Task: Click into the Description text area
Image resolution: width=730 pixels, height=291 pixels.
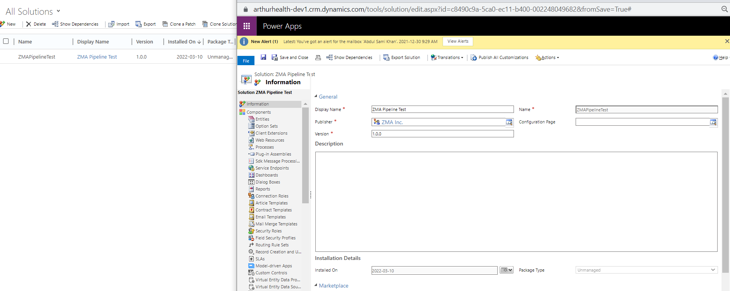Action: [x=516, y=201]
